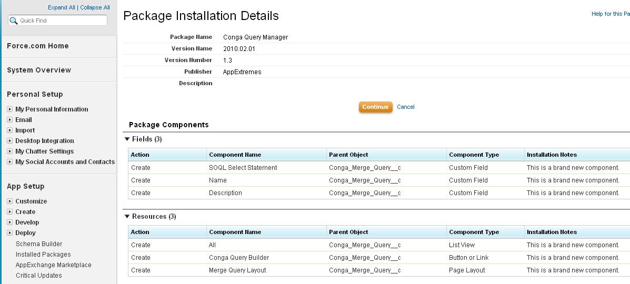Open My Personal Information menu item

(x=52, y=109)
